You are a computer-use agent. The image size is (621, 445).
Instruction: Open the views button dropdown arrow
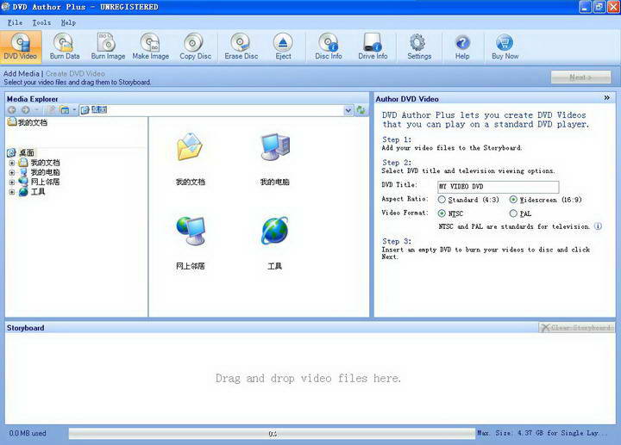(x=74, y=110)
